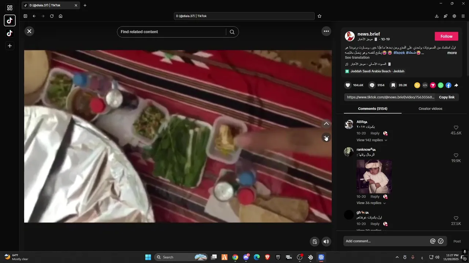Click the rocket icon in browser toolbar
The width and height of the screenshot is (469, 263).
(x=446, y=16)
